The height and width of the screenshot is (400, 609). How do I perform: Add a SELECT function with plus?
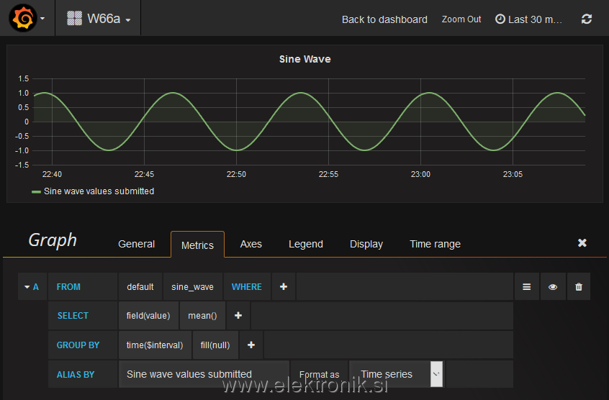point(238,315)
